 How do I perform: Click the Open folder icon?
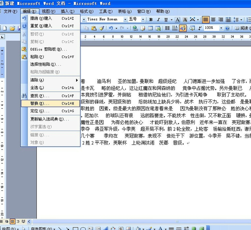point(12,28)
